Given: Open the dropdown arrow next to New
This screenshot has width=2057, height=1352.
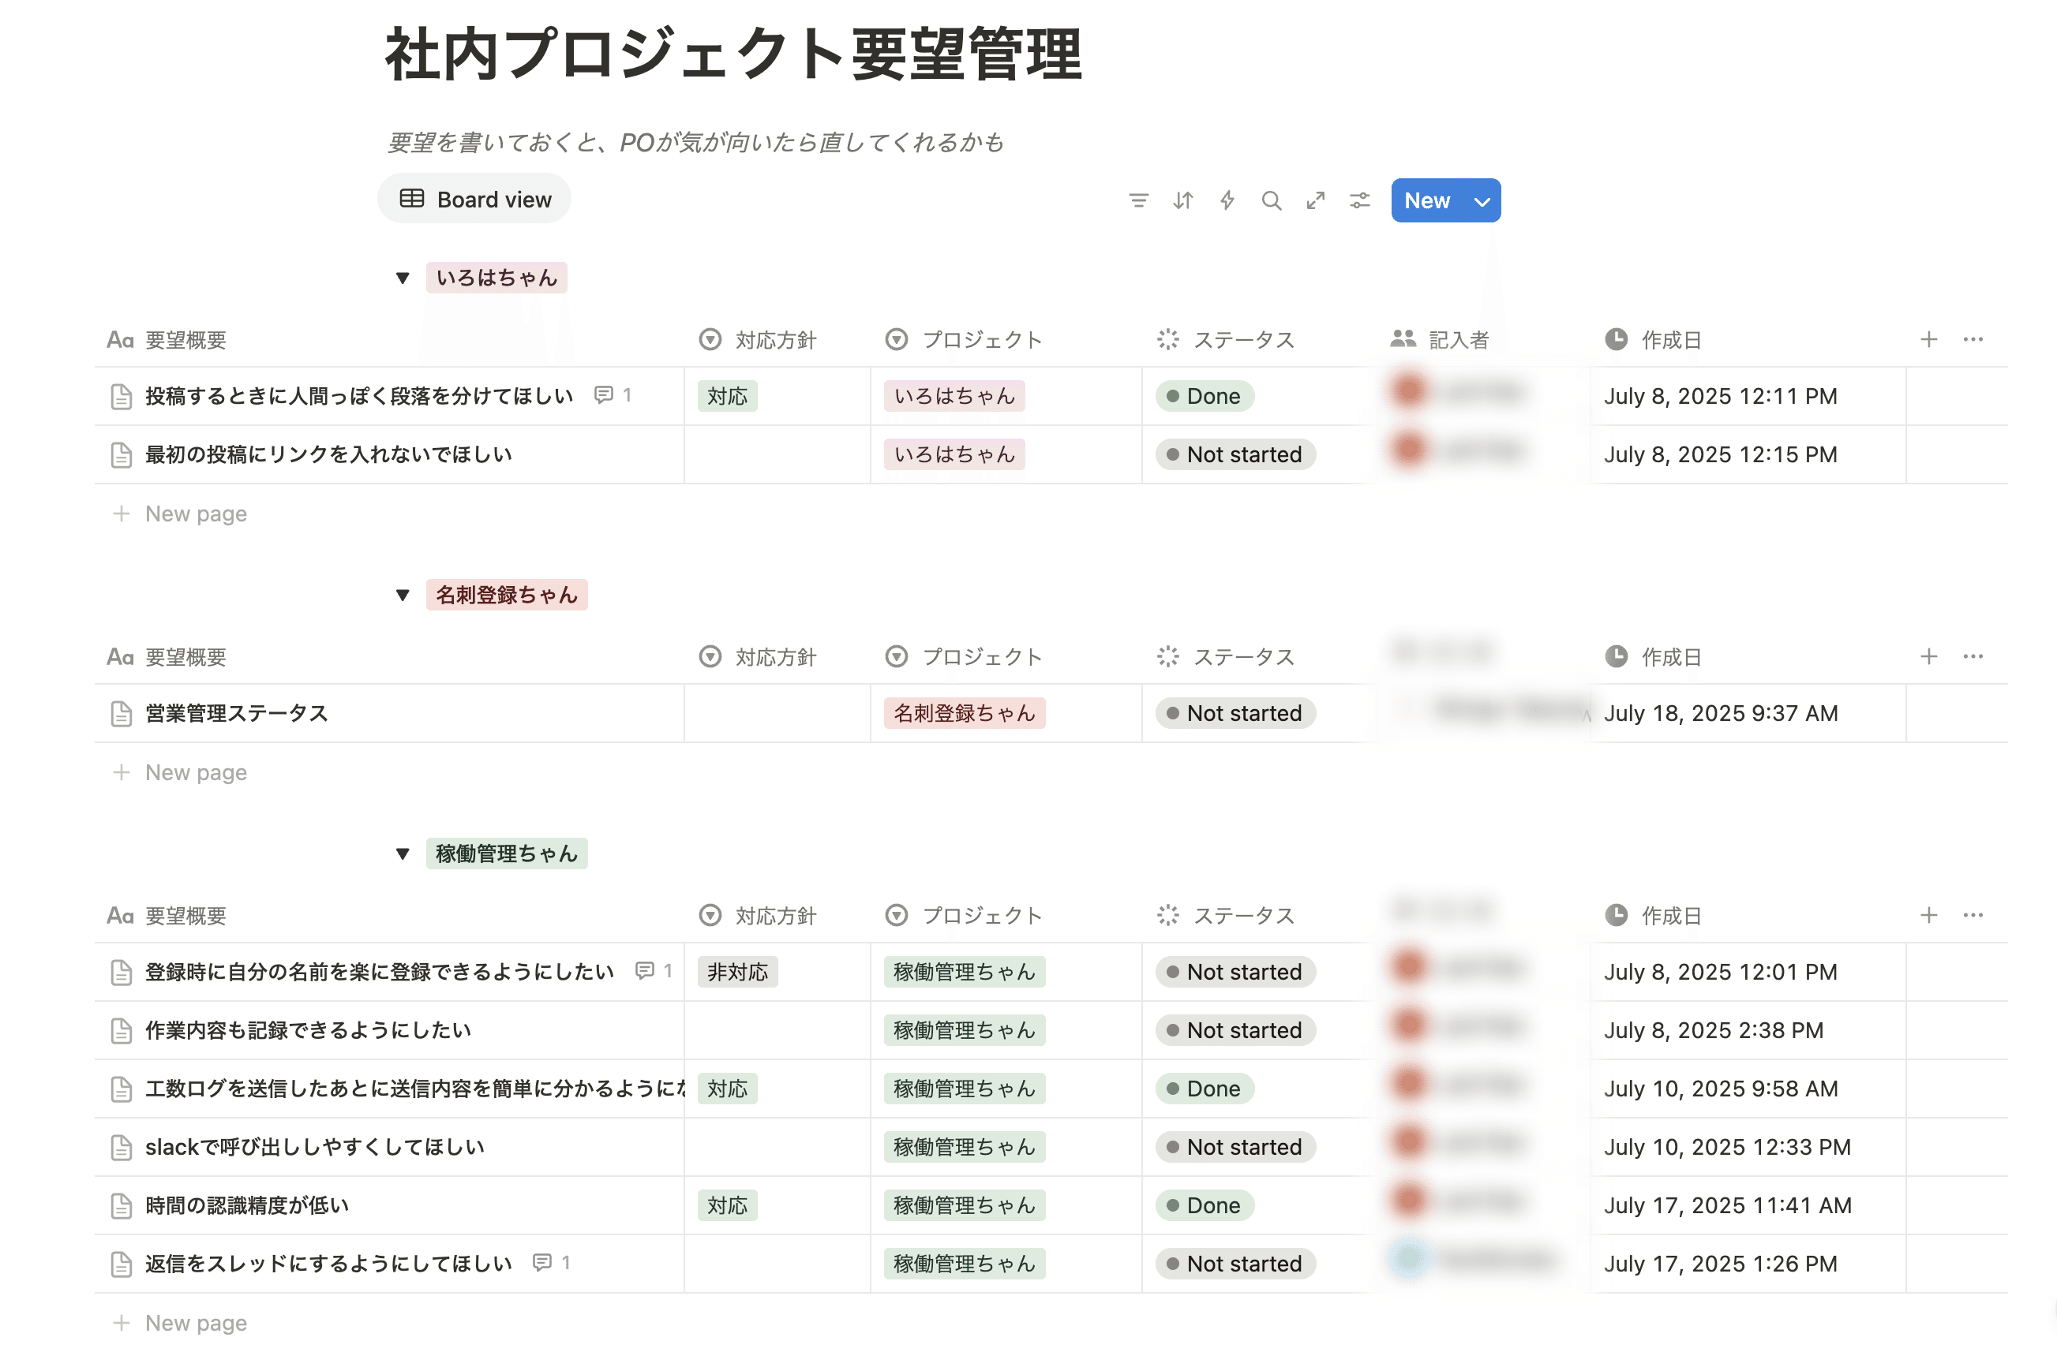Looking at the screenshot, I should 1482,201.
